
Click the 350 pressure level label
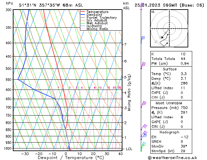9,27
